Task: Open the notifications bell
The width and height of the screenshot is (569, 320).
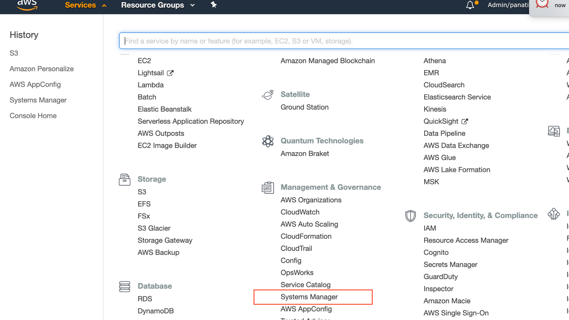Action: tap(470, 5)
